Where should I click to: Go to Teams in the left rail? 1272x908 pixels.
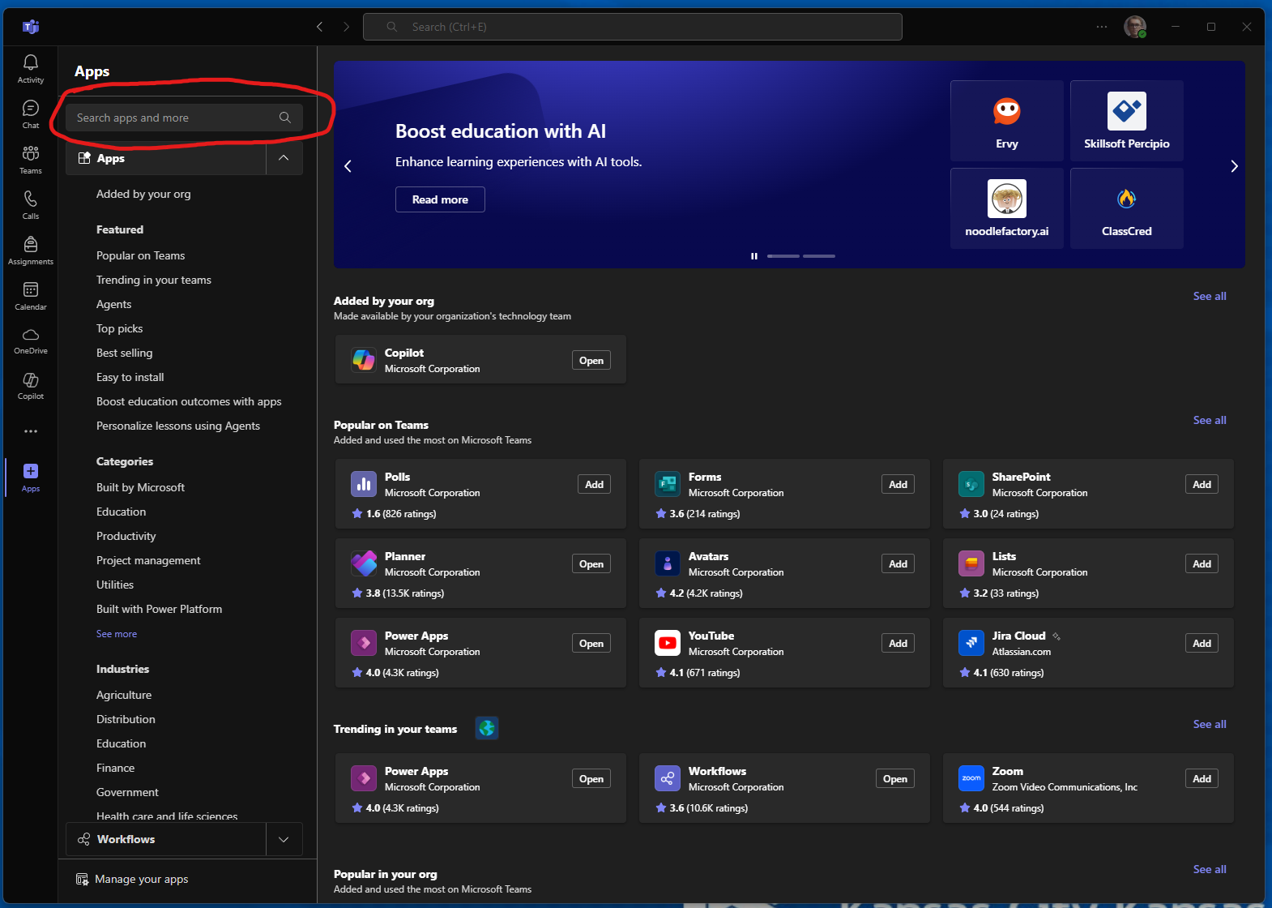[x=31, y=160]
